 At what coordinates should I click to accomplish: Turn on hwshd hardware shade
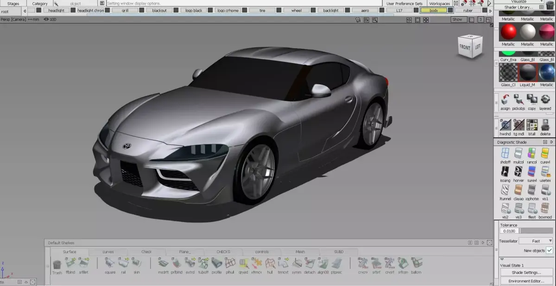pos(505,127)
